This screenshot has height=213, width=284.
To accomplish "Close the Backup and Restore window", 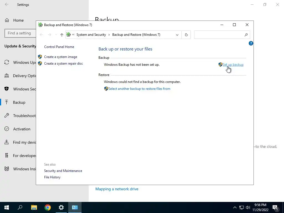I will tap(247, 25).
